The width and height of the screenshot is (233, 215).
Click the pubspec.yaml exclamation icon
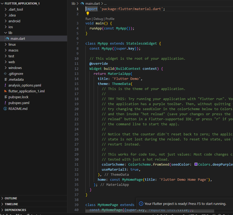5,103
